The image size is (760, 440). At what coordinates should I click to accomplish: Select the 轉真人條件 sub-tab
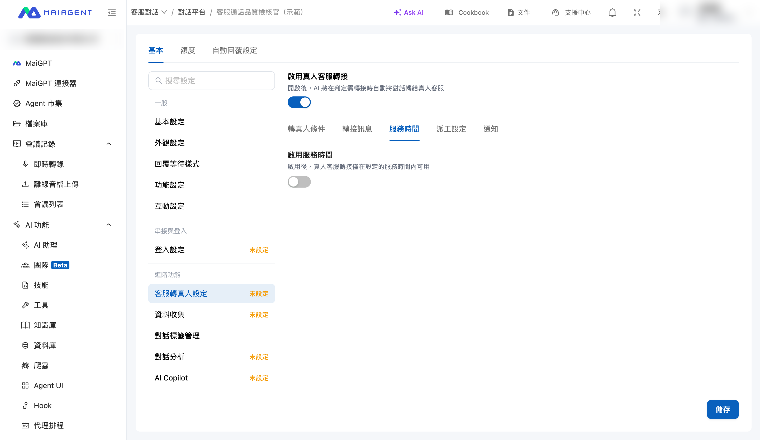pyautogui.click(x=306, y=129)
